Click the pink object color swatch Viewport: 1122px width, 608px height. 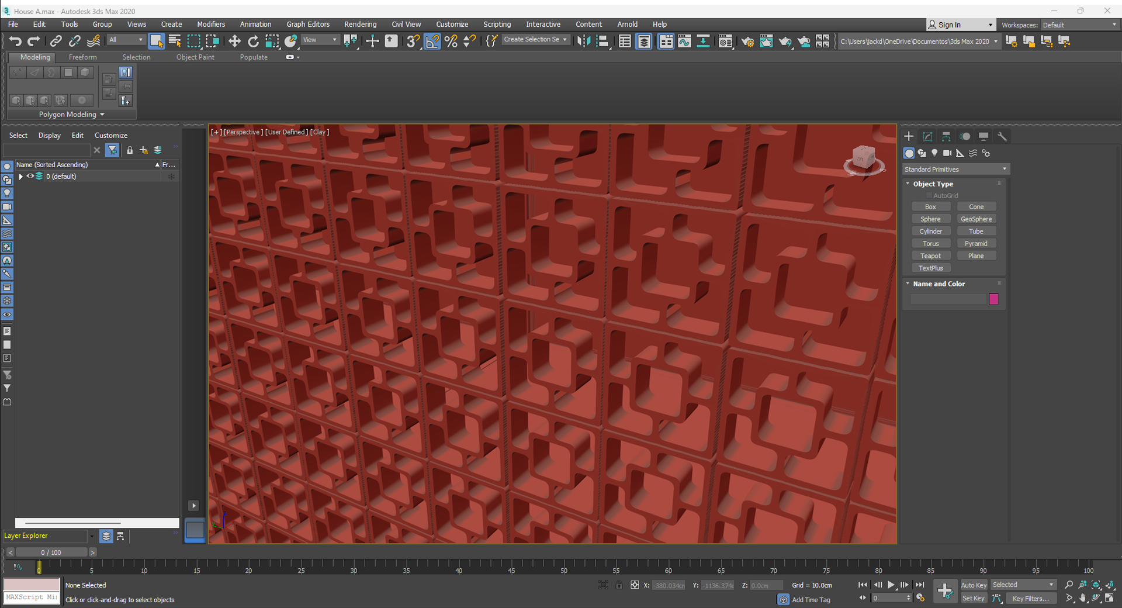pos(993,299)
